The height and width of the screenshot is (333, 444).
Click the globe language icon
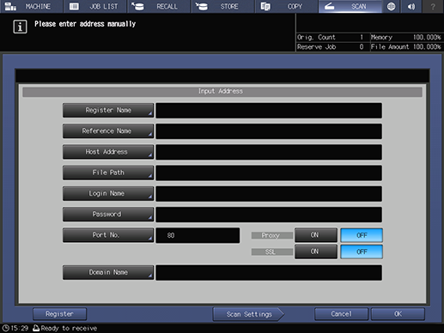(391, 6)
